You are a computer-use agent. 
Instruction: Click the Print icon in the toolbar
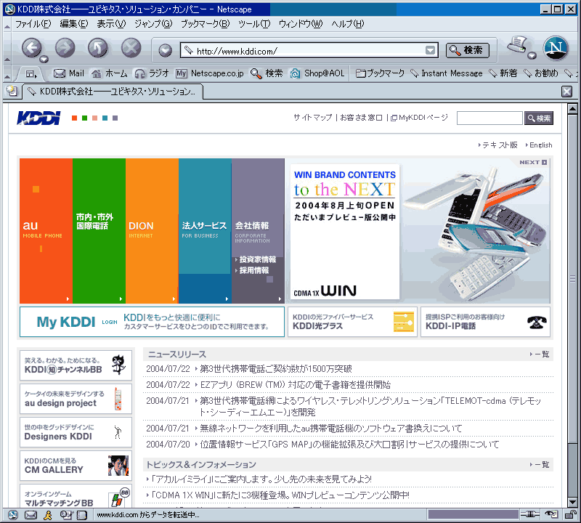(517, 44)
